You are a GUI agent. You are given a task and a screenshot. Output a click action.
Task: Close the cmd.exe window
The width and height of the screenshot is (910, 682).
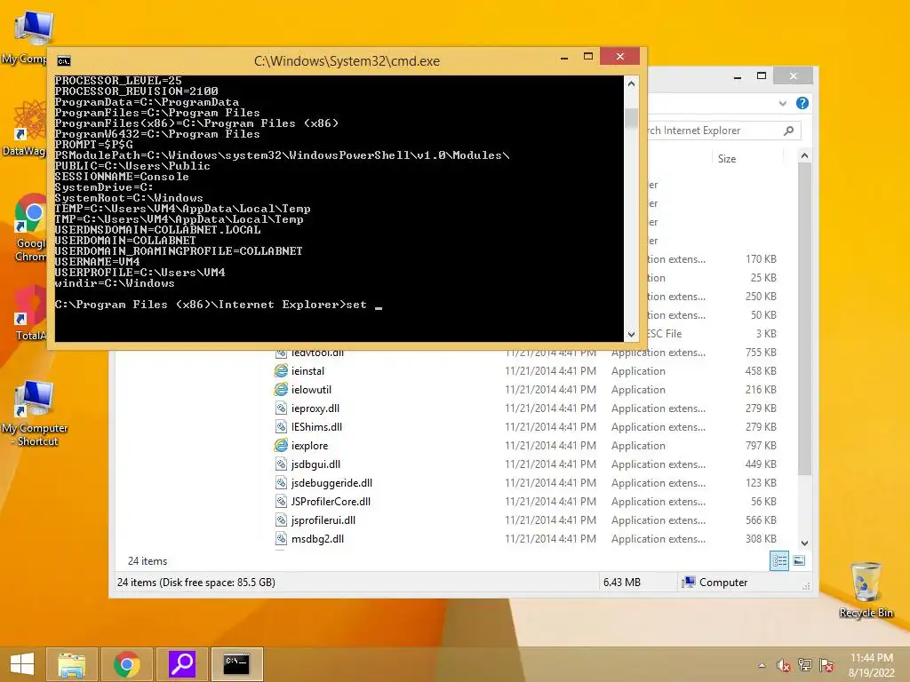(619, 56)
